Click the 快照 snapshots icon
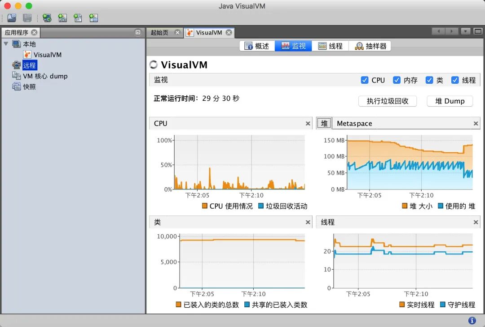This screenshot has width=485, height=327. [16, 86]
